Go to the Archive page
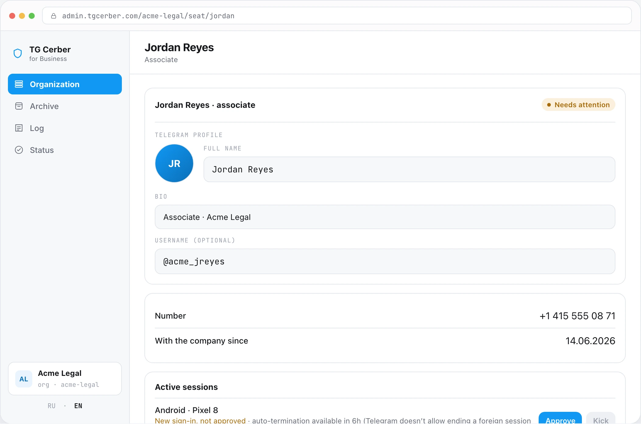Viewport: 641px width, 424px height. click(65, 106)
